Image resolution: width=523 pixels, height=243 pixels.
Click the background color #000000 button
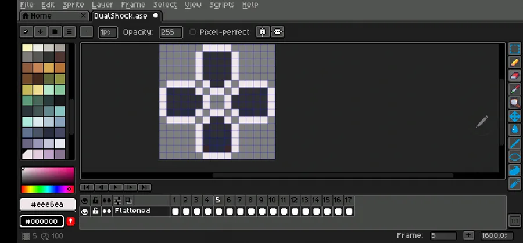point(42,222)
